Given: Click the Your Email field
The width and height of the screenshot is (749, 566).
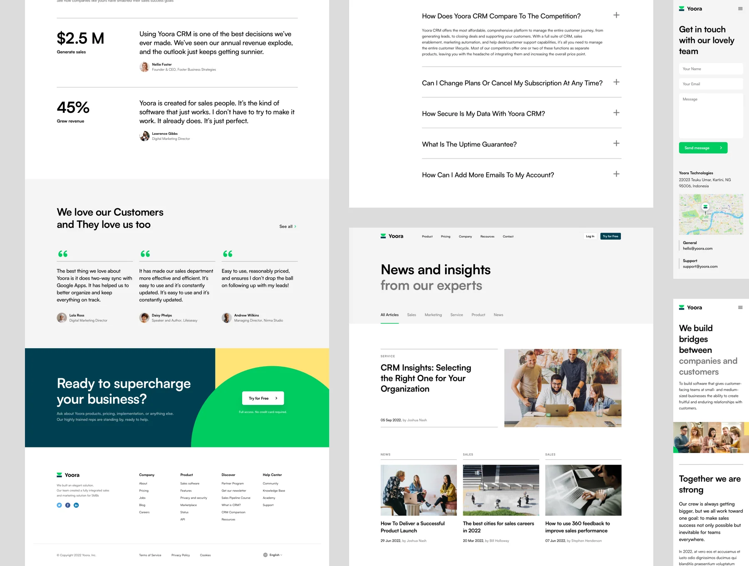Looking at the screenshot, I should point(711,84).
